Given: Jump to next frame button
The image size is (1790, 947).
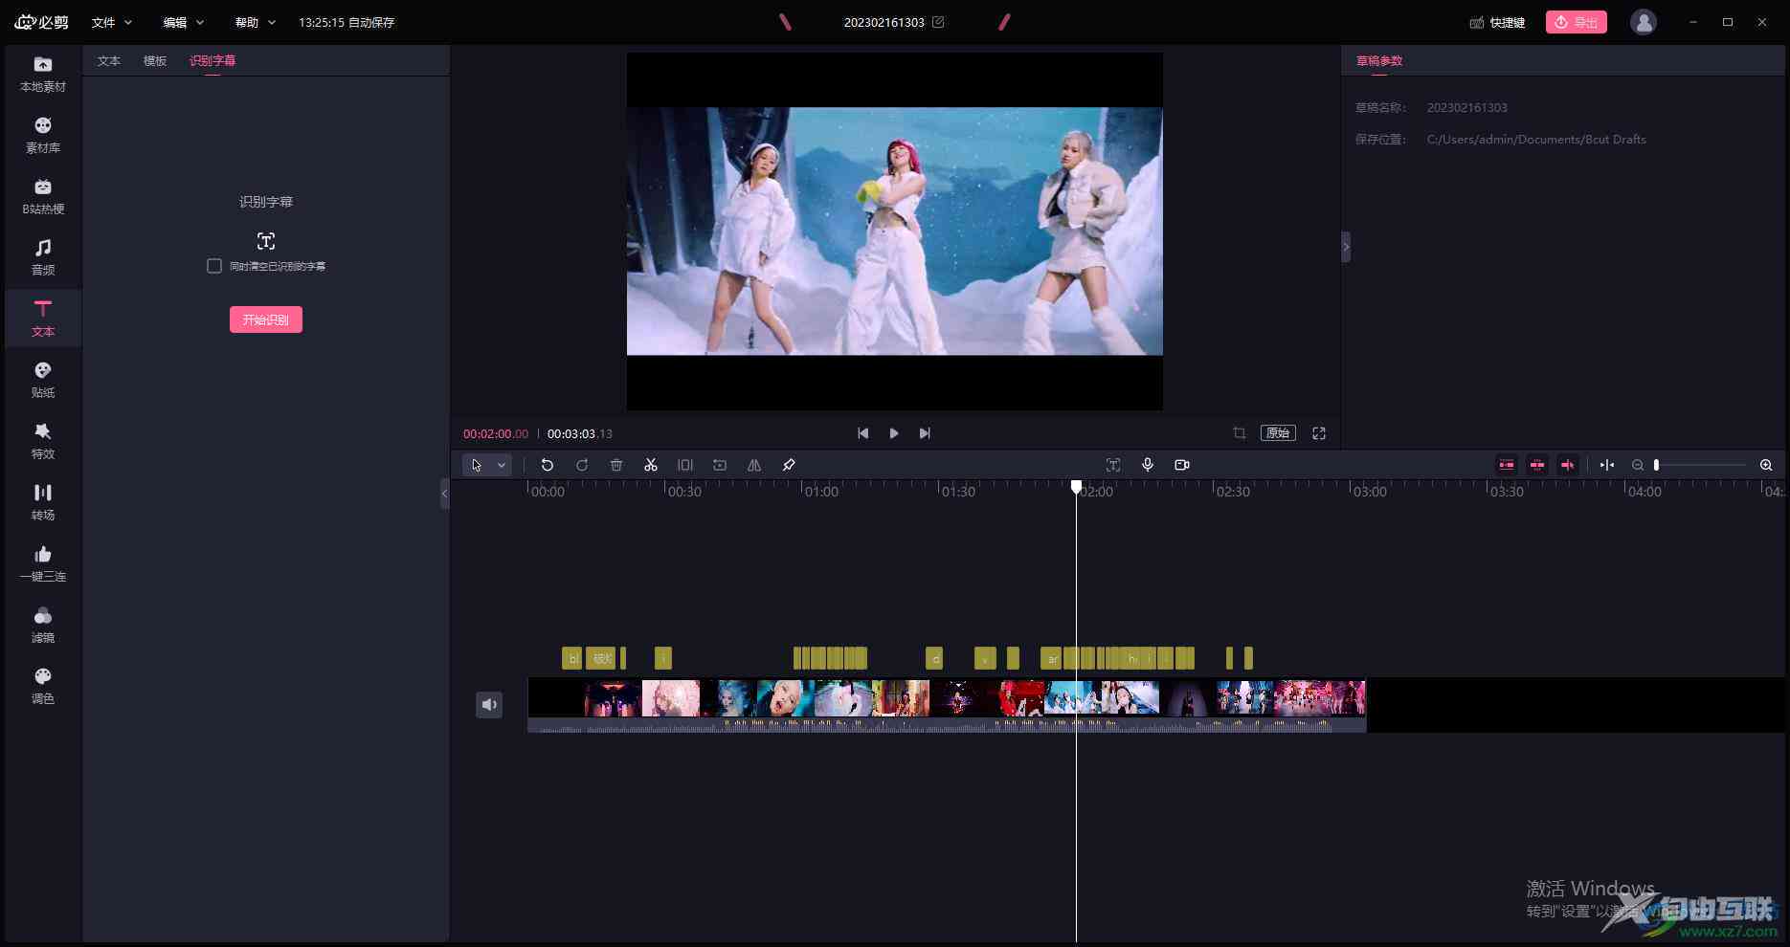Looking at the screenshot, I should (x=925, y=433).
